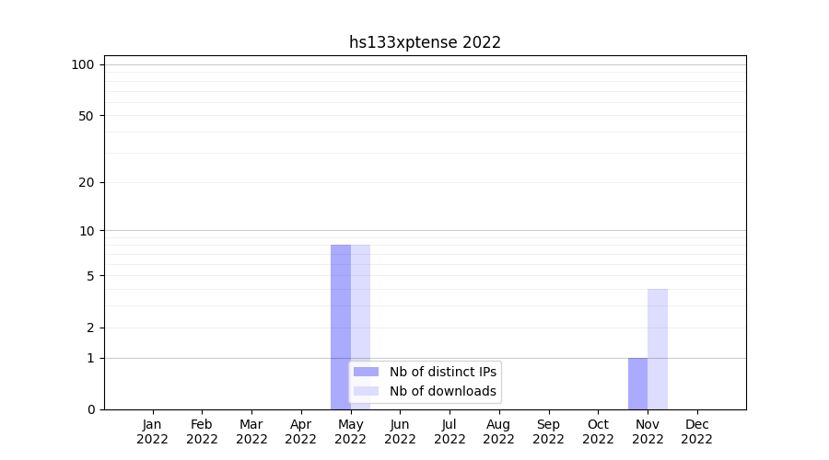
Task: Select the Jun 2022 x-axis label
Action: 400,431
